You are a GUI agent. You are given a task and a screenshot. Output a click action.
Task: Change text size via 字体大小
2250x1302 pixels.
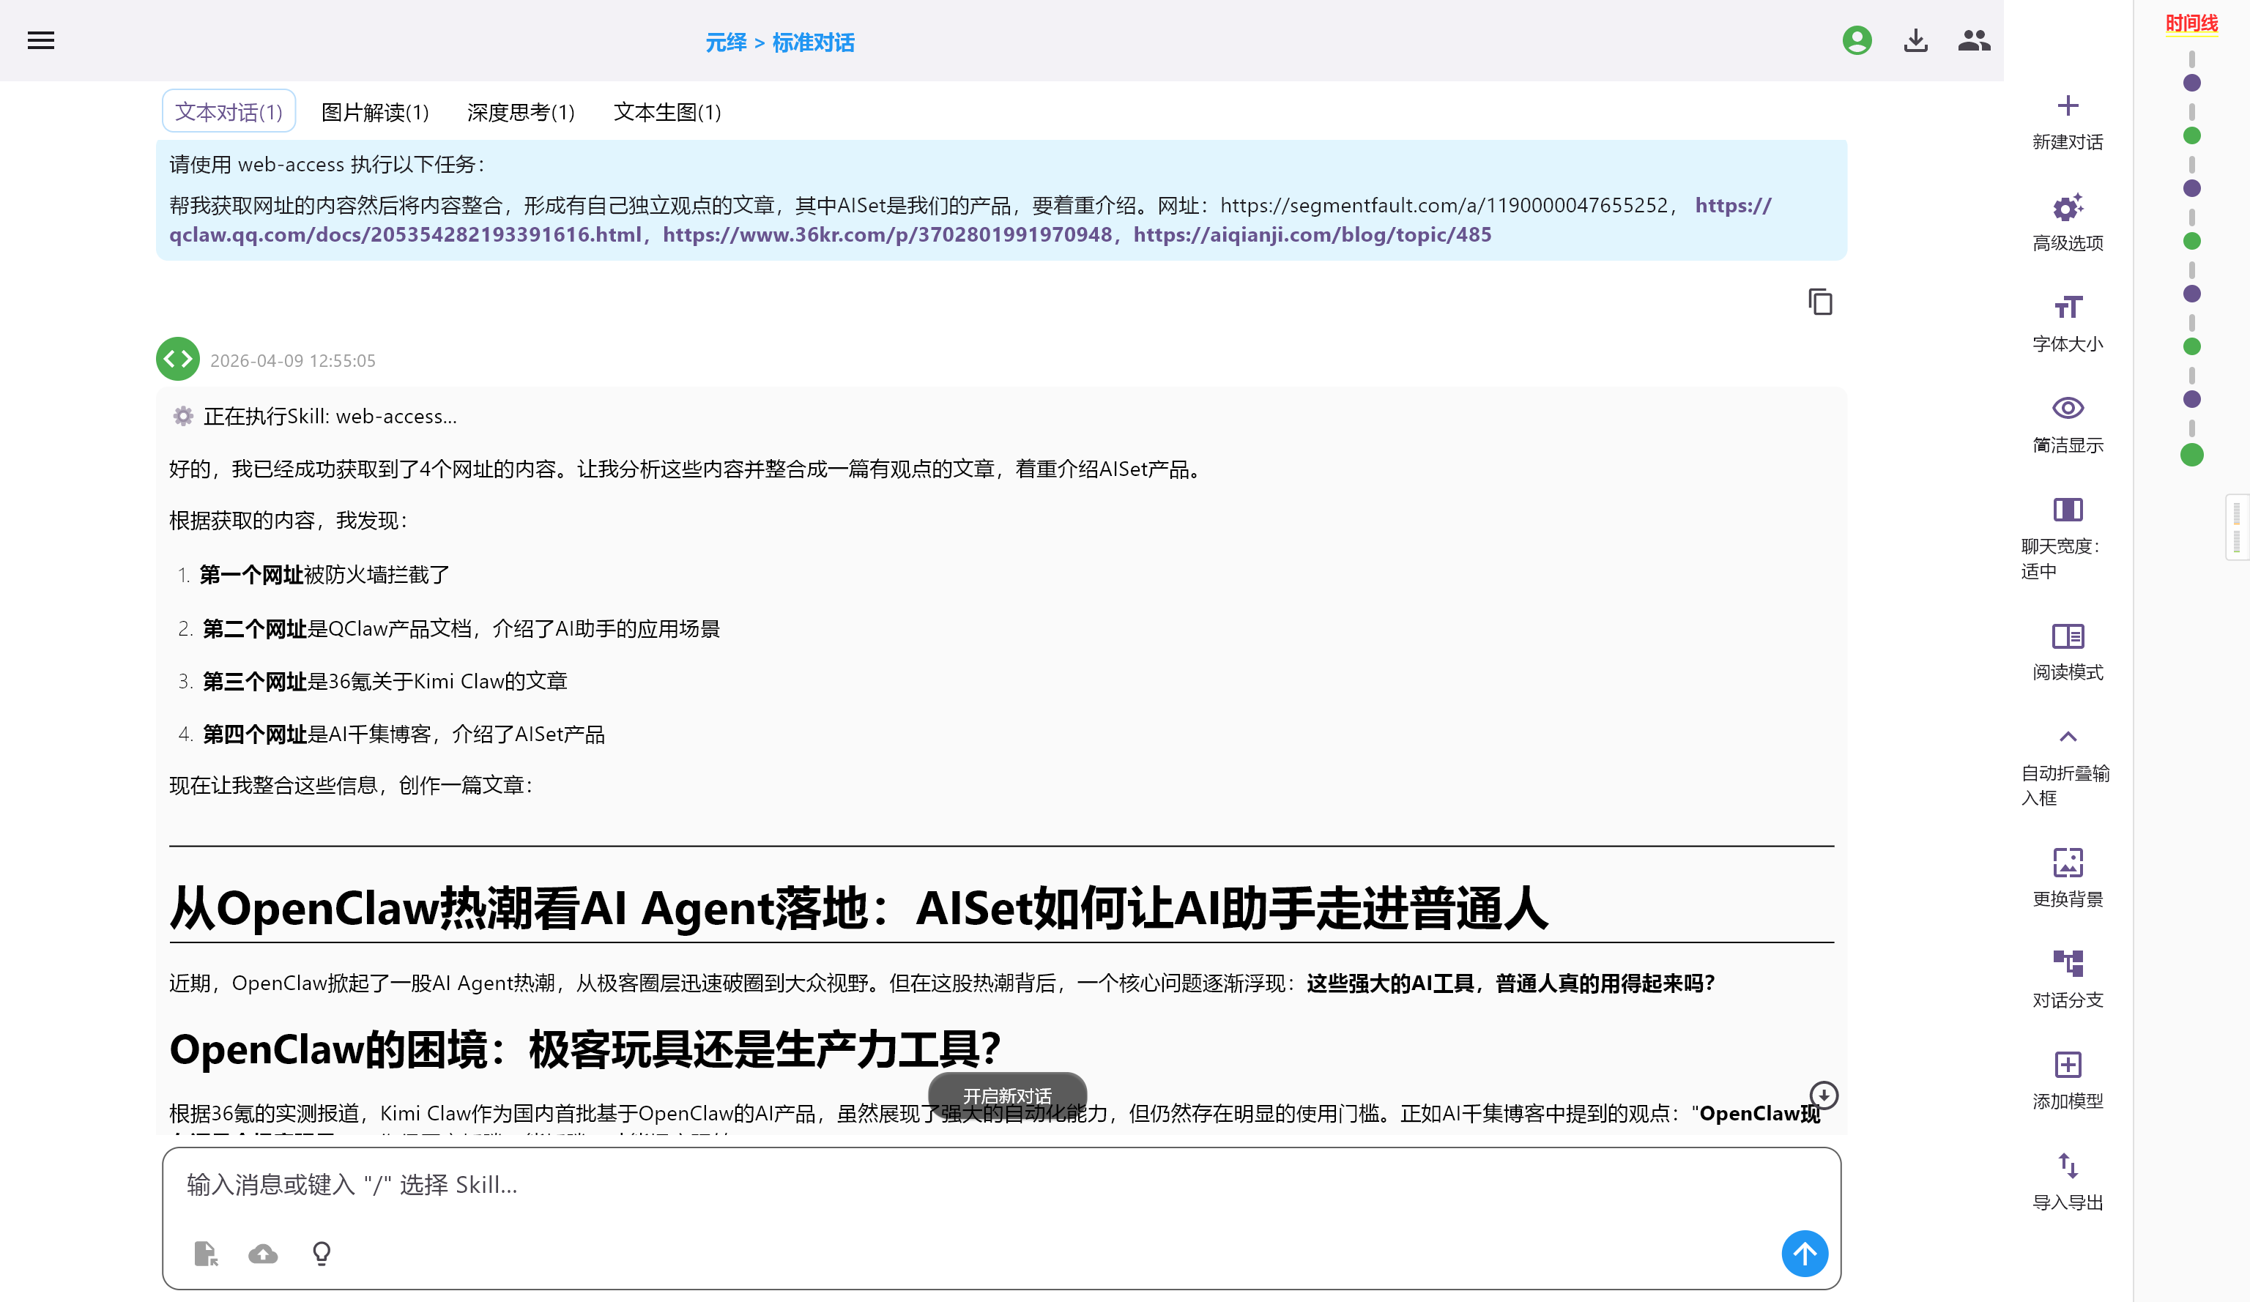(x=2068, y=324)
